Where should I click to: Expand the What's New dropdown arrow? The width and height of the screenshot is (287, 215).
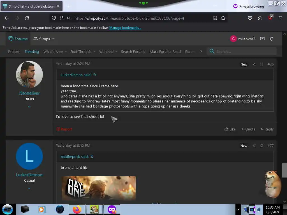(x=66, y=52)
